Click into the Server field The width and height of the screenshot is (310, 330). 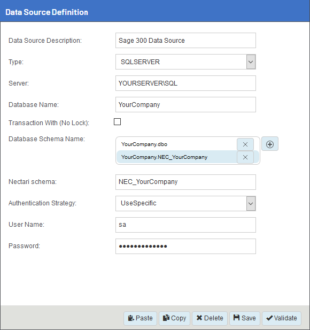coord(185,83)
